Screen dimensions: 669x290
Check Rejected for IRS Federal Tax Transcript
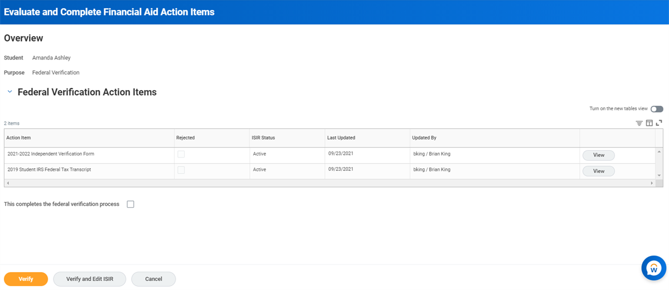181,170
